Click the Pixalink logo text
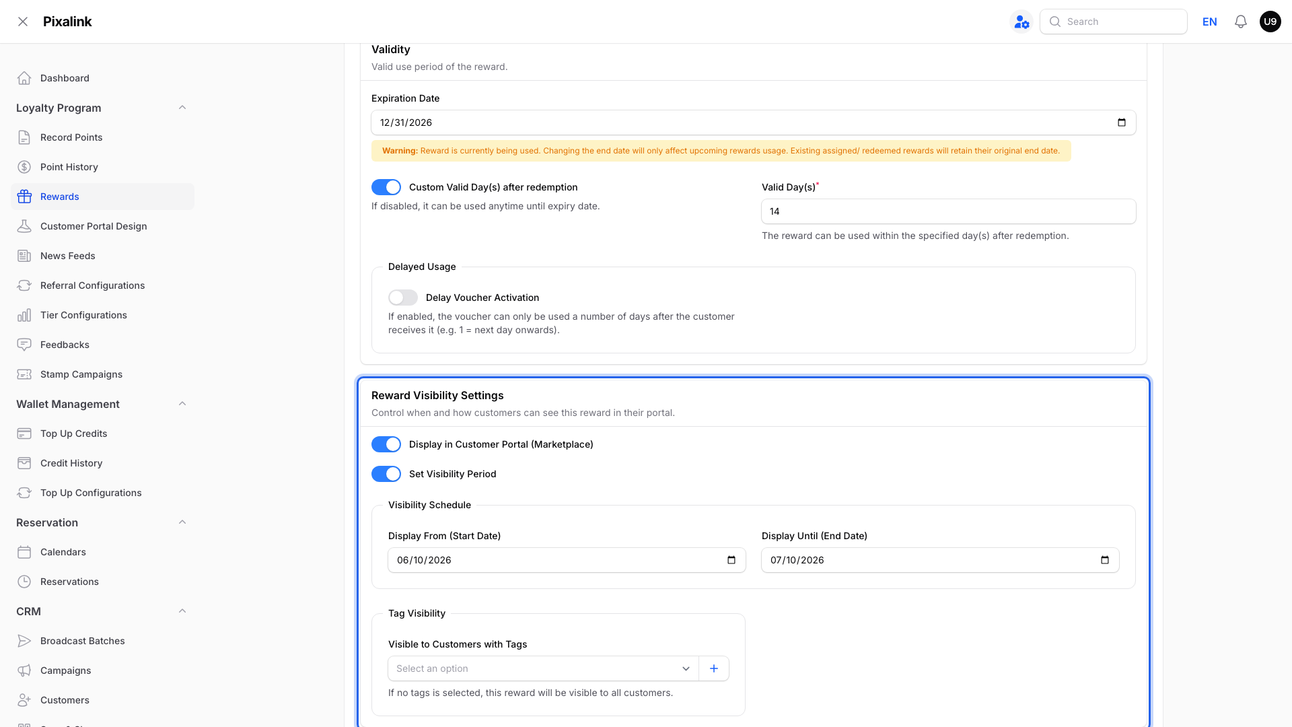 (67, 22)
